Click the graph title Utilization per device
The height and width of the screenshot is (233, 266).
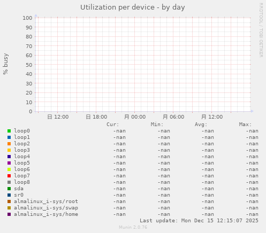pyautogui.click(x=133, y=7)
